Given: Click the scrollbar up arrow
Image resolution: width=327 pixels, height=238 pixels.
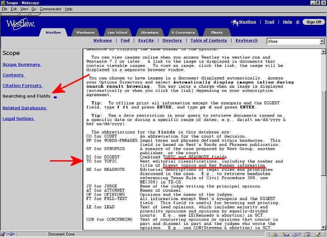Looking at the screenshot, I should [323, 52].
